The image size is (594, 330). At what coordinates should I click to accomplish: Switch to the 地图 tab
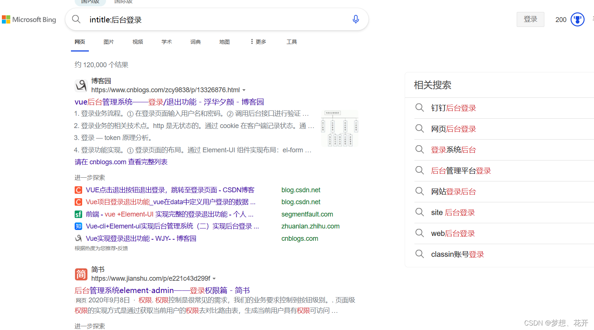[x=224, y=42]
